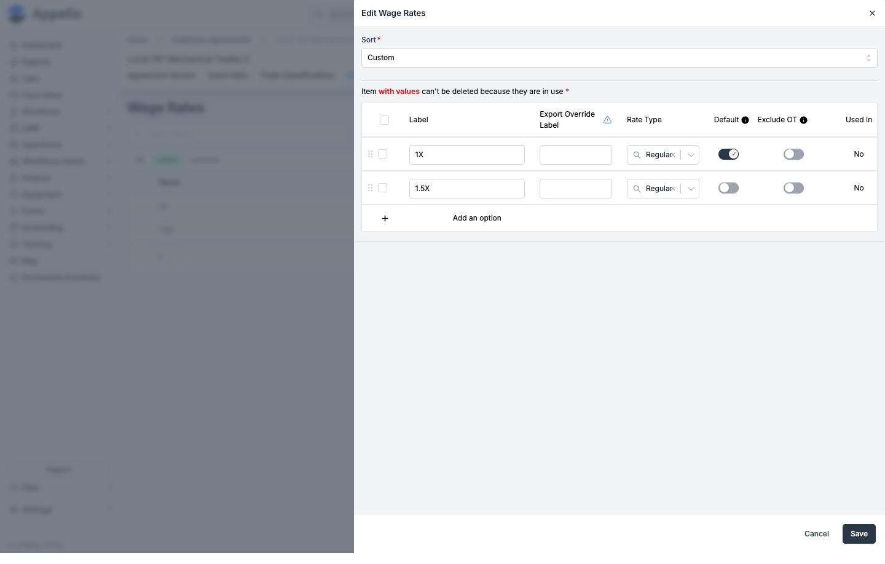Click search icon in 1X Rate Type
885x564 pixels.
click(637, 155)
